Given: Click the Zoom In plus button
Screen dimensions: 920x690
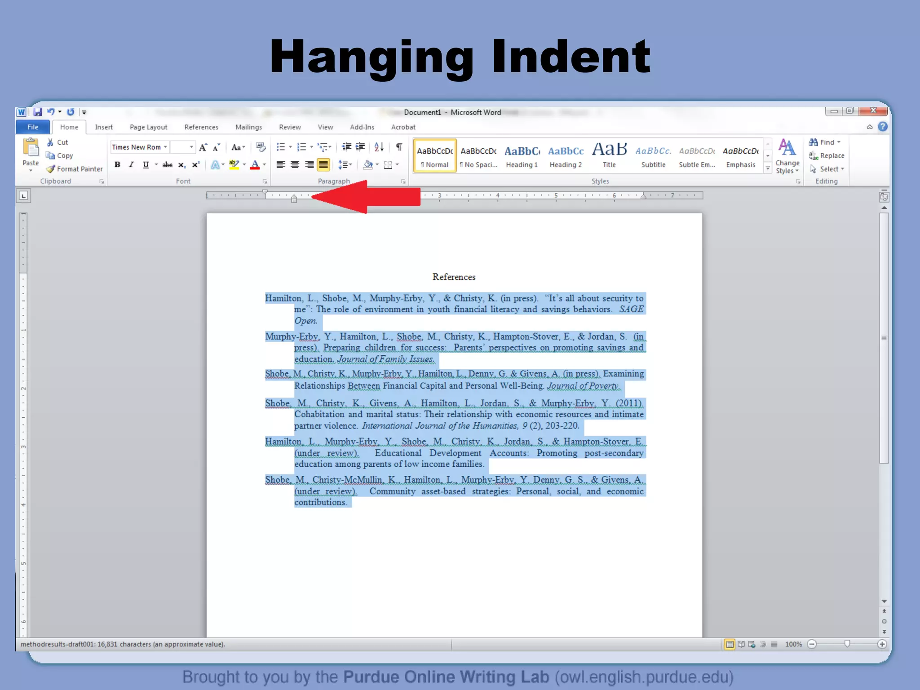Looking at the screenshot, I should tap(882, 645).
